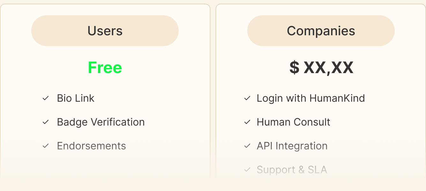Viewport: 426px width, 191px height.
Task: Select the Users plan pill
Action: tap(105, 31)
